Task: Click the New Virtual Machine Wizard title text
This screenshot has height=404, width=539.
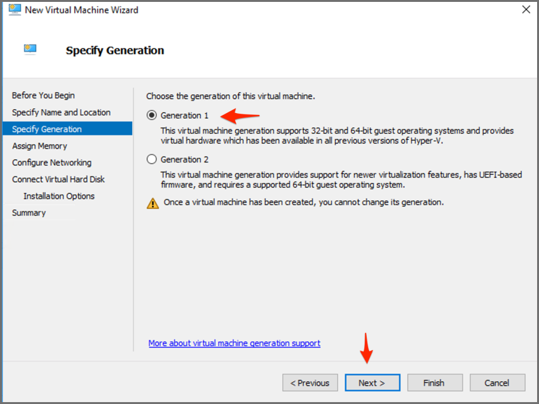Action: (x=81, y=10)
